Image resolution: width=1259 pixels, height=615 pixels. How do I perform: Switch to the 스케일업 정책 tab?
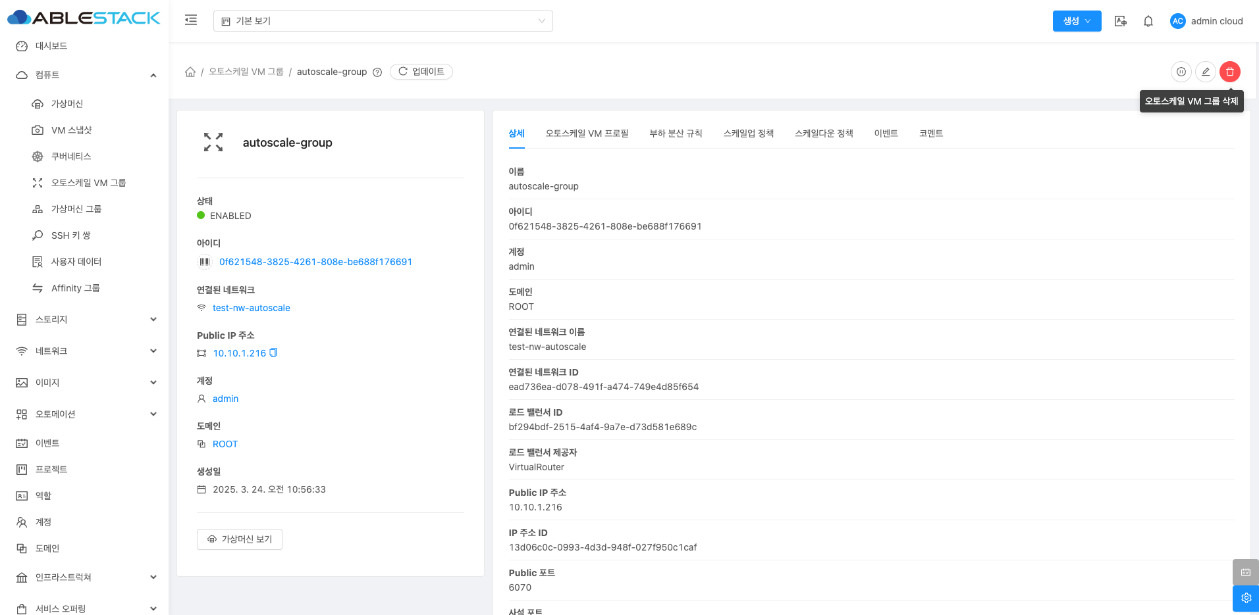[x=748, y=134]
